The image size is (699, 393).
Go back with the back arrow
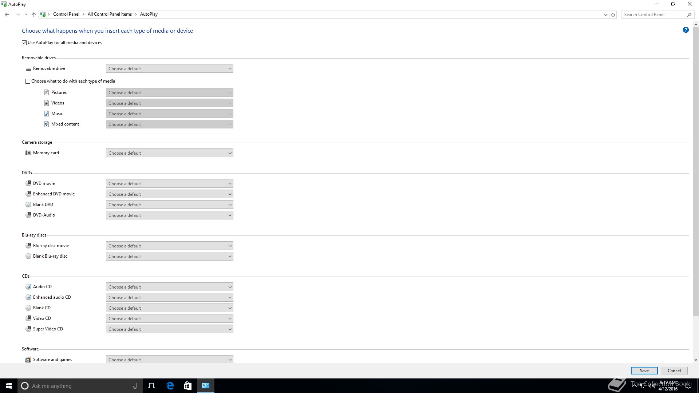(7, 15)
